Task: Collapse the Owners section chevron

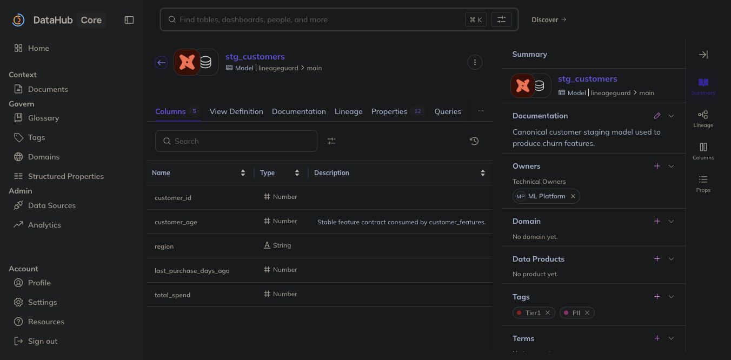Action: pyautogui.click(x=671, y=166)
